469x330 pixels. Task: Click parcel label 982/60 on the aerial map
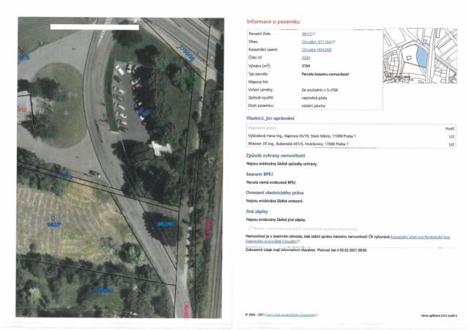168,223
